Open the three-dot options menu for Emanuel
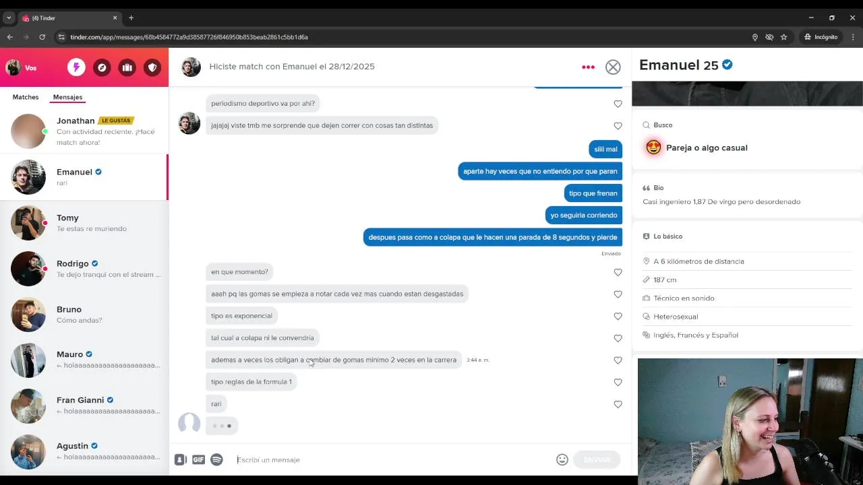The width and height of the screenshot is (863, 485). pos(588,67)
